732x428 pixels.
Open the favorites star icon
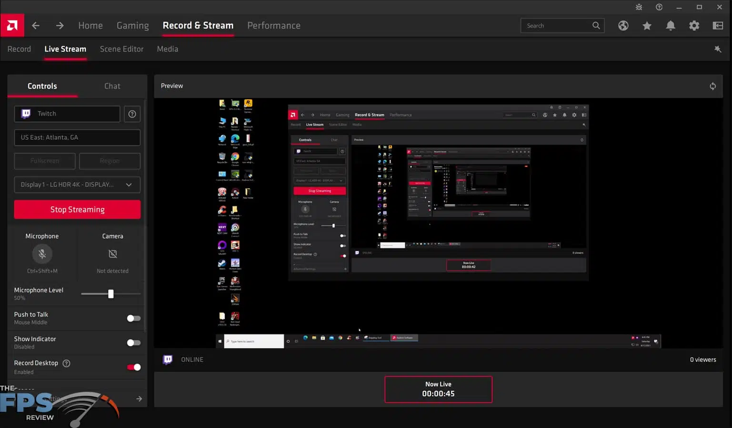click(647, 26)
